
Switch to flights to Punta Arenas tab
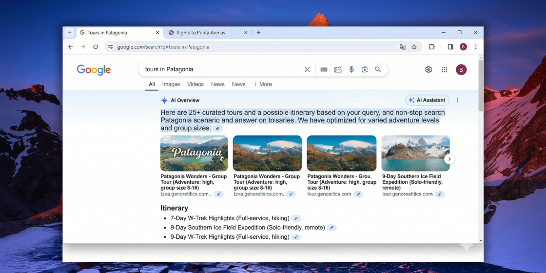[x=208, y=33]
